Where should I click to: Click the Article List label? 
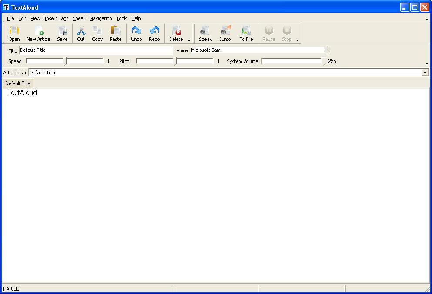15,73
